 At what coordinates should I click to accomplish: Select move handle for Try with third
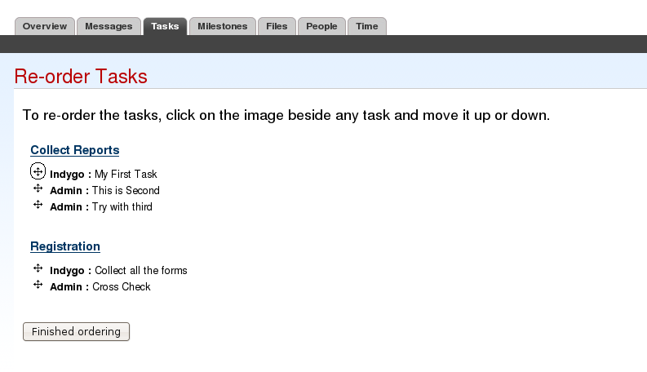(x=38, y=205)
